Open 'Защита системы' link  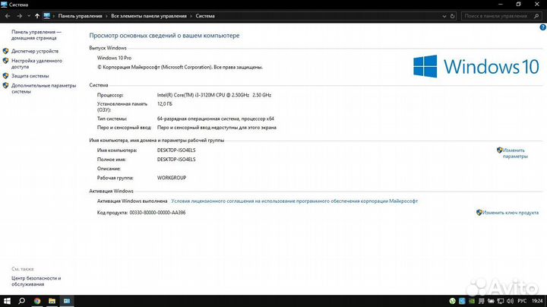(30, 76)
